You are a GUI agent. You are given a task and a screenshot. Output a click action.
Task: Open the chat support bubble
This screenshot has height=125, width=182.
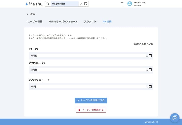pyautogui.click(x=174, y=117)
